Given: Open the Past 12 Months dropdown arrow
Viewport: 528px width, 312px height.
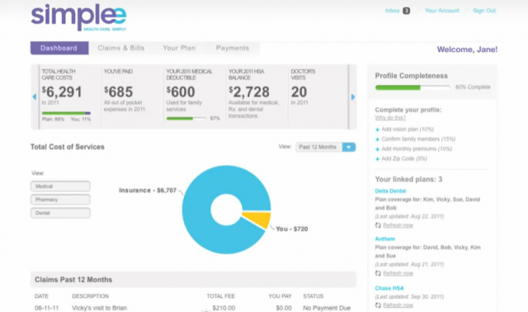Looking at the screenshot, I should click(x=349, y=147).
